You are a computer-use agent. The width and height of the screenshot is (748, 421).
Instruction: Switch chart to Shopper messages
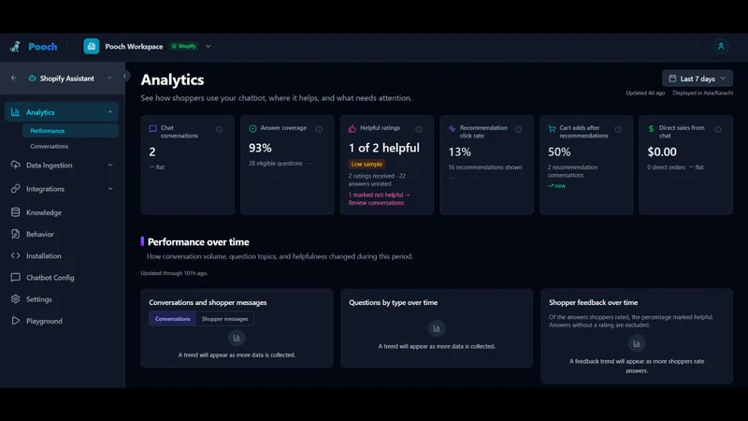pyautogui.click(x=224, y=319)
